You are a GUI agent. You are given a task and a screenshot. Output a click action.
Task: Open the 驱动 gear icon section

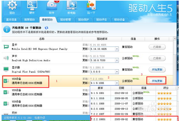tap(12, 8)
